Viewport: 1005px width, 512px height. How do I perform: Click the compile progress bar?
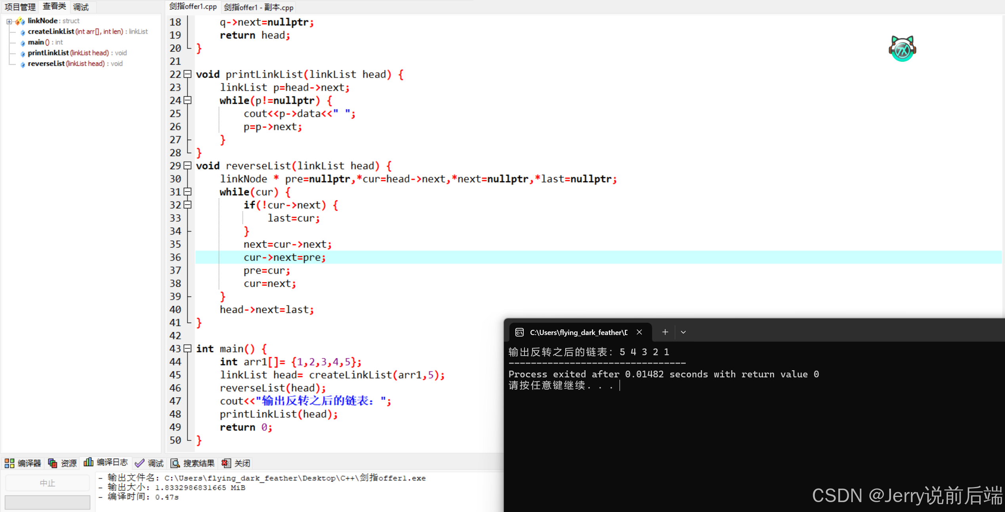[x=47, y=502]
